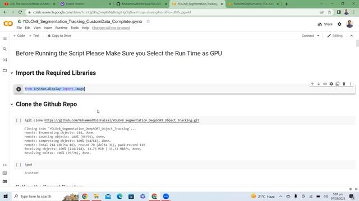The width and height of the screenshot is (359, 201).
Task: Open Microsoft Edge from taskbar
Action: pyautogui.click(x=119, y=196)
